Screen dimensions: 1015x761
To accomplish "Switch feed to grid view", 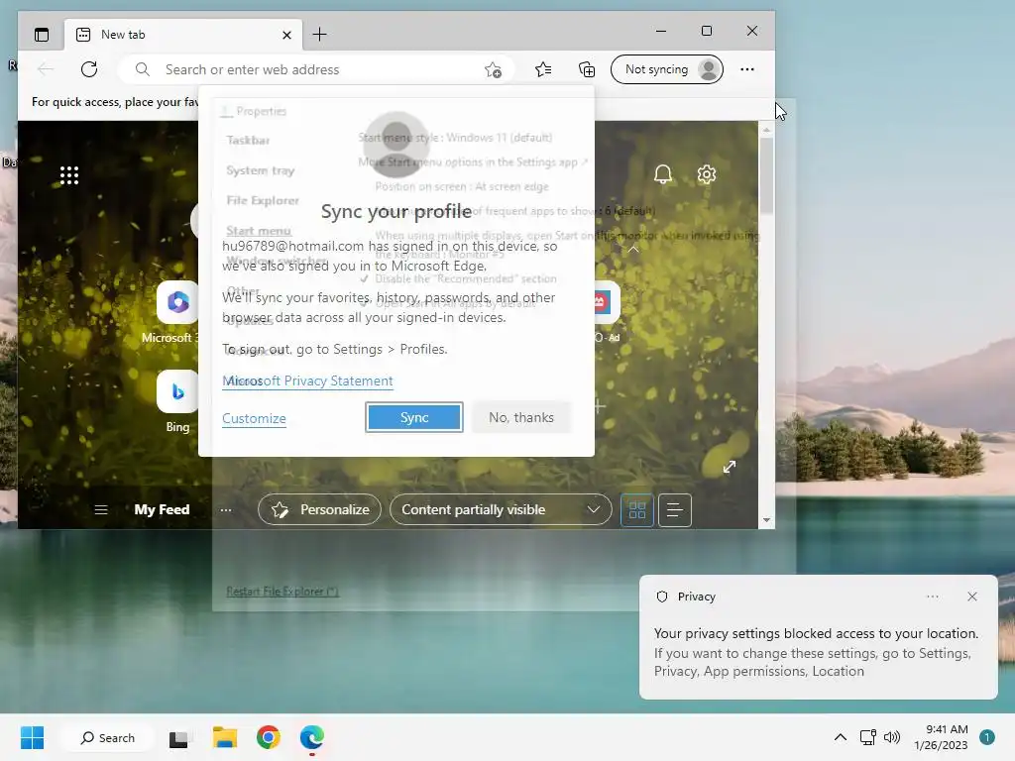I will [x=637, y=510].
